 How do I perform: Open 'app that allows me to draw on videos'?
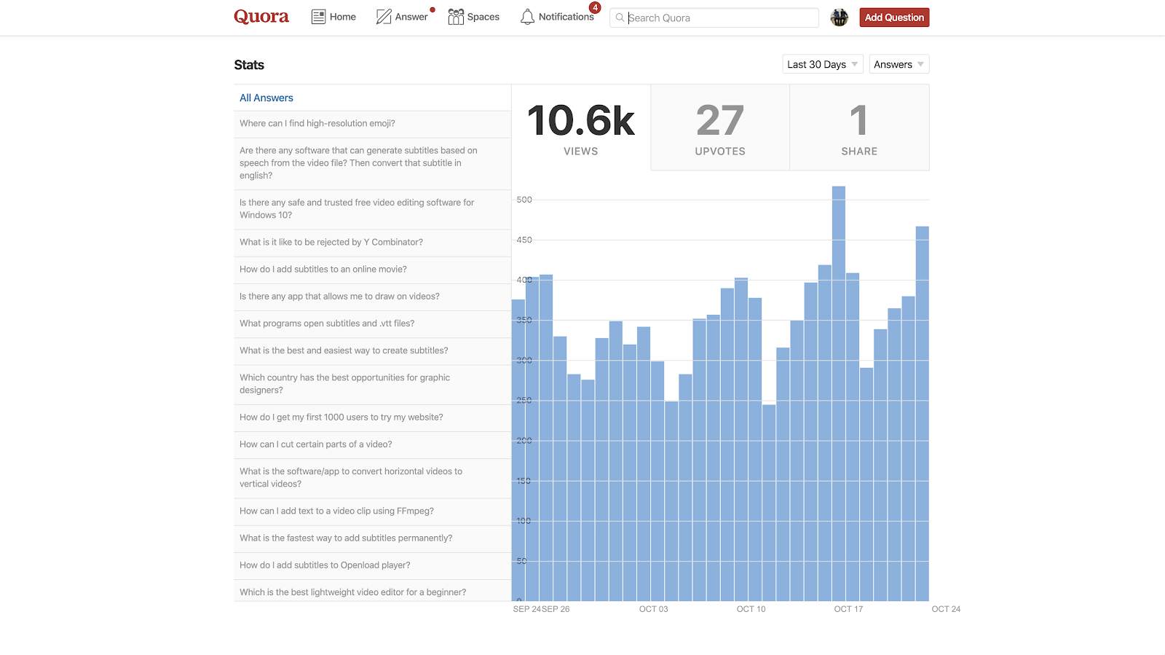pyautogui.click(x=372, y=297)
